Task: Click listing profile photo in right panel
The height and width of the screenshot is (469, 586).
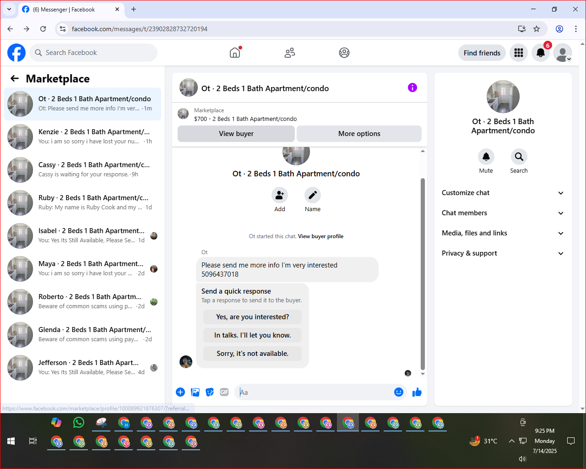Action: (503, 97)
